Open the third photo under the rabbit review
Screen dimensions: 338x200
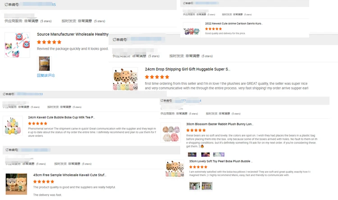(219, 154)
